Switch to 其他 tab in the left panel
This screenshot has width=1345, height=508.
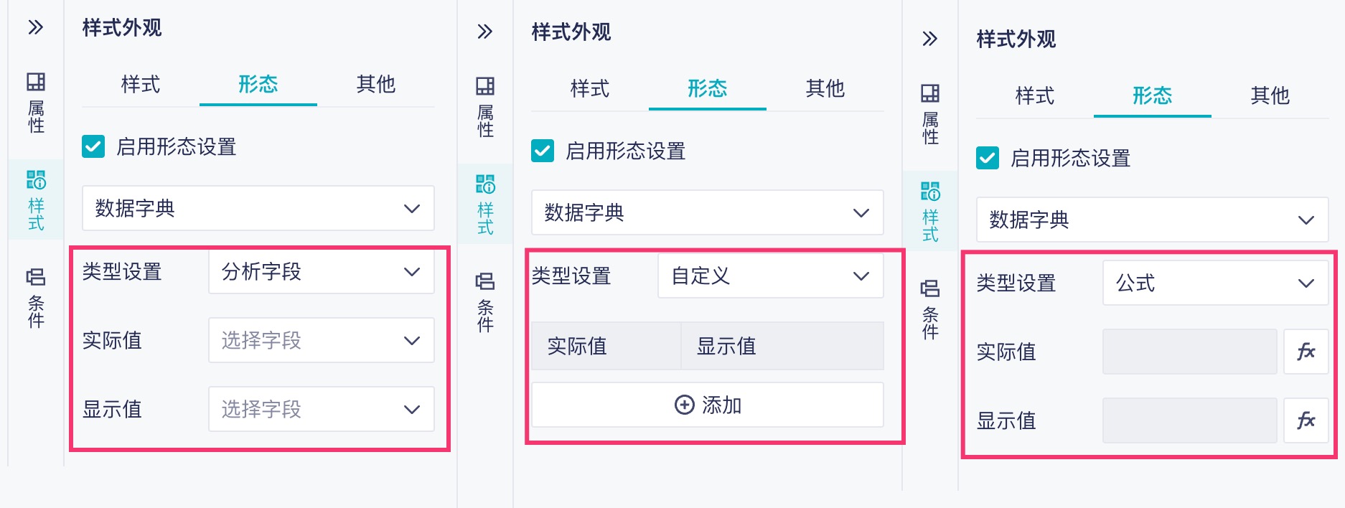pos(375,85)
